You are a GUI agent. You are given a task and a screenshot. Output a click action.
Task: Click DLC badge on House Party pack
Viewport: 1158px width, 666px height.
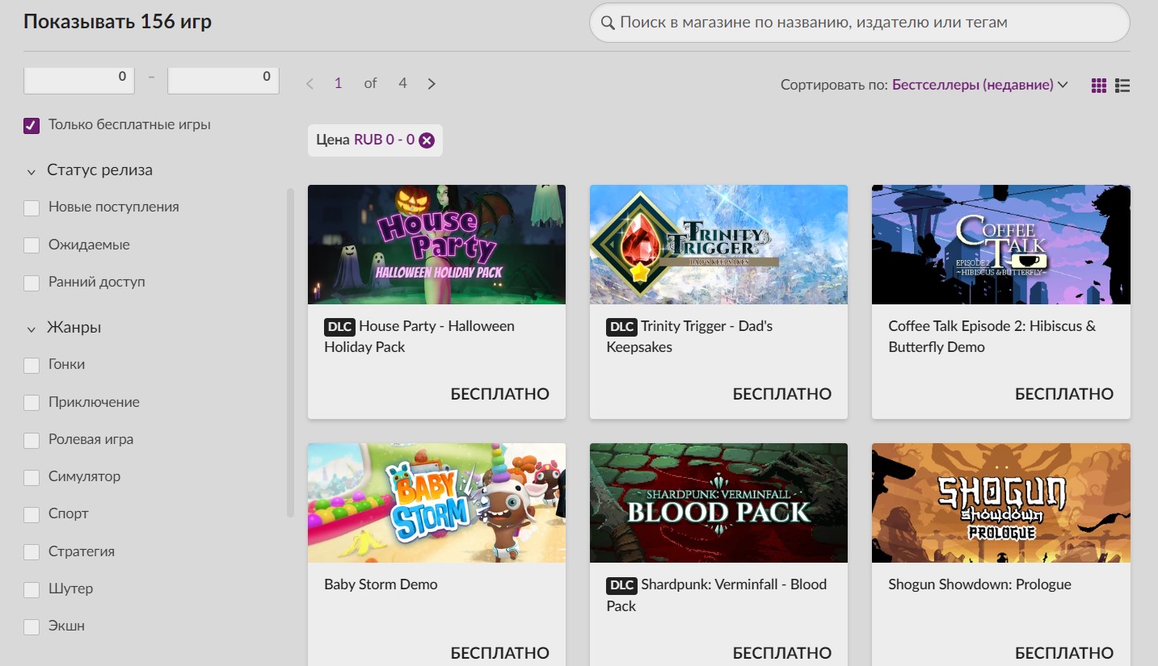click(x=339, y=327)
